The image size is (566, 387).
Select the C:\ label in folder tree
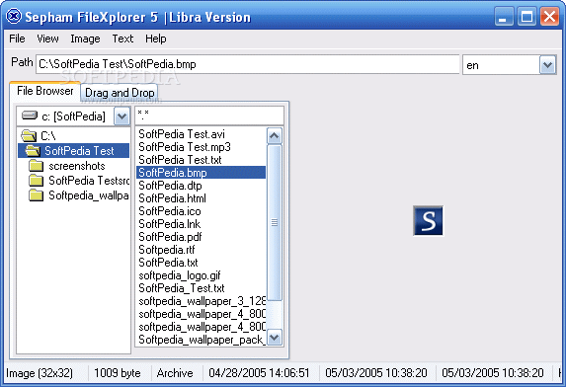pos(48,136)
